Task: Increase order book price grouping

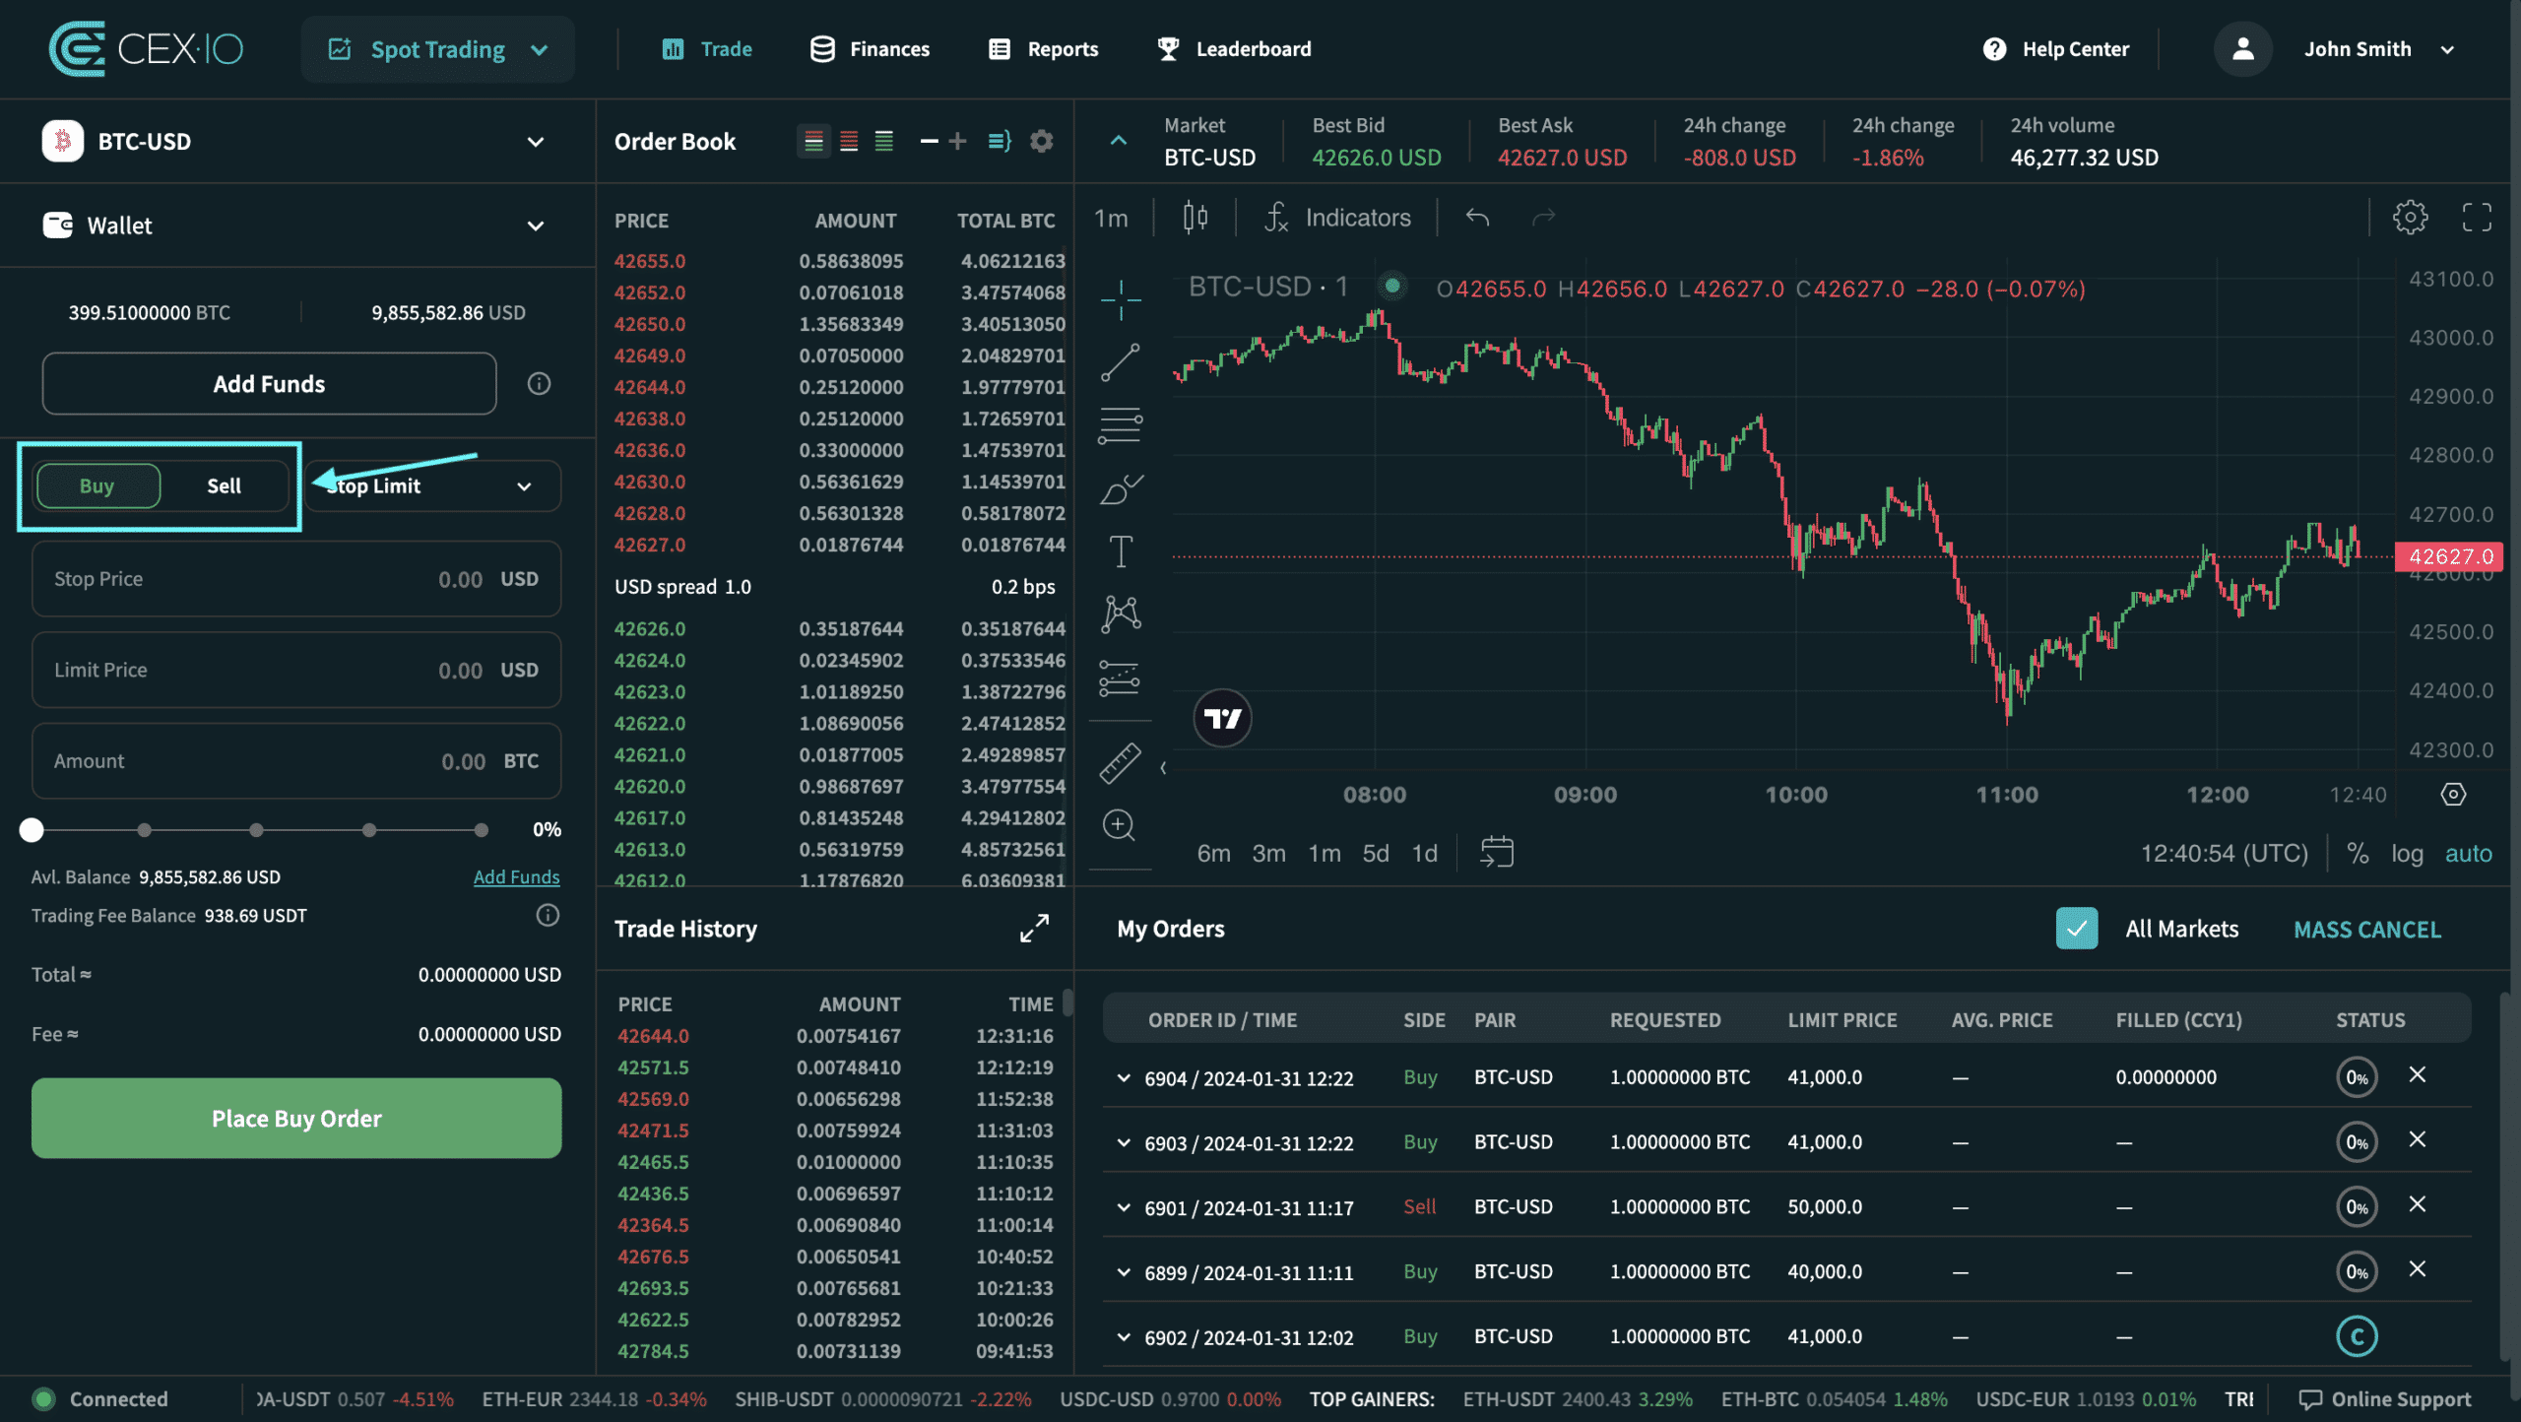Action: (957, 142)
